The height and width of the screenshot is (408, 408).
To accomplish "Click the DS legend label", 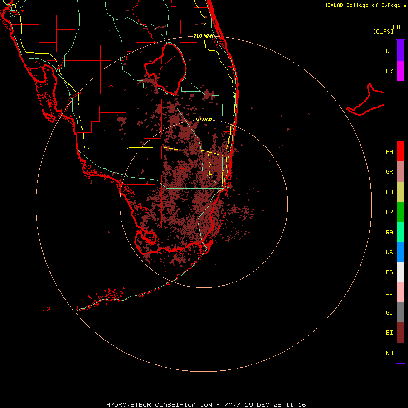I will (x=389, y=272).
